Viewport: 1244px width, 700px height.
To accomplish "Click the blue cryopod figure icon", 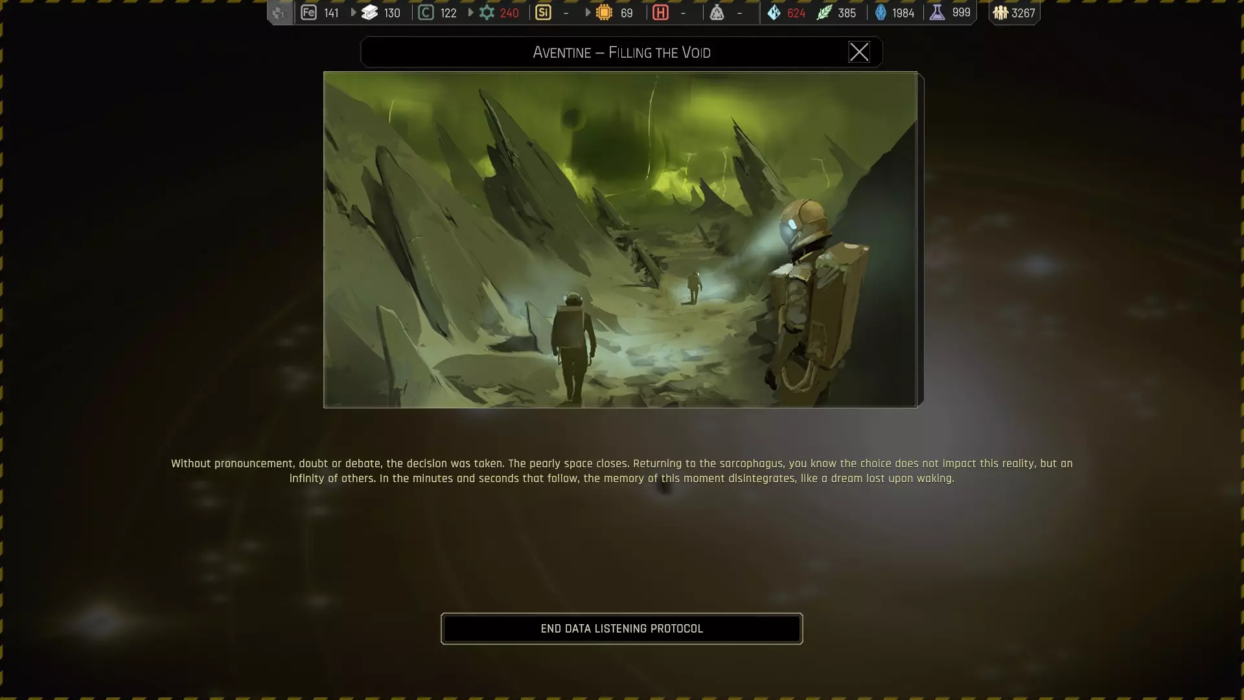I will click(x=881, y=12).
